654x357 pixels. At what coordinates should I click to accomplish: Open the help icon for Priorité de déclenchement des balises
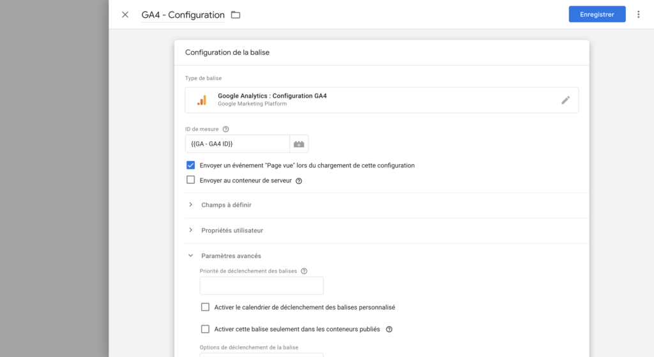point(304,271)
